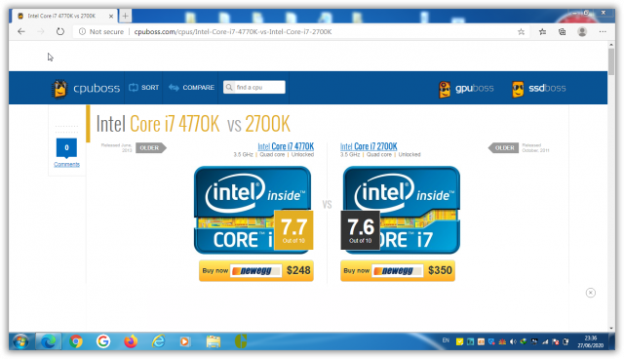Visit gpuboss site link
Screen dimensions: 624x359
(x=475, y=88)
